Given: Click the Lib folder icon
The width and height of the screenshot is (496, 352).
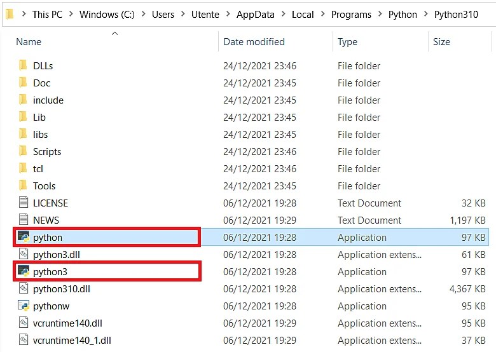Looking at the screenshot, I should (x=23, y=117).
